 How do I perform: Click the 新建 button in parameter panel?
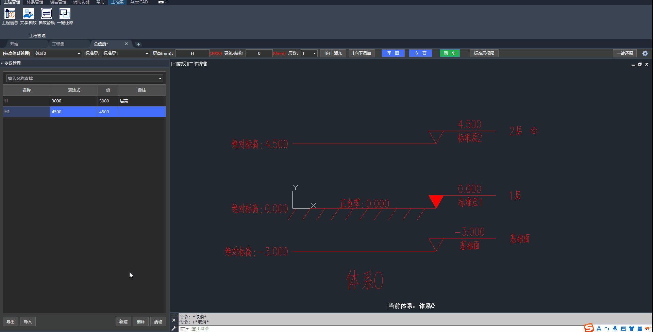(x=123, y=321)
